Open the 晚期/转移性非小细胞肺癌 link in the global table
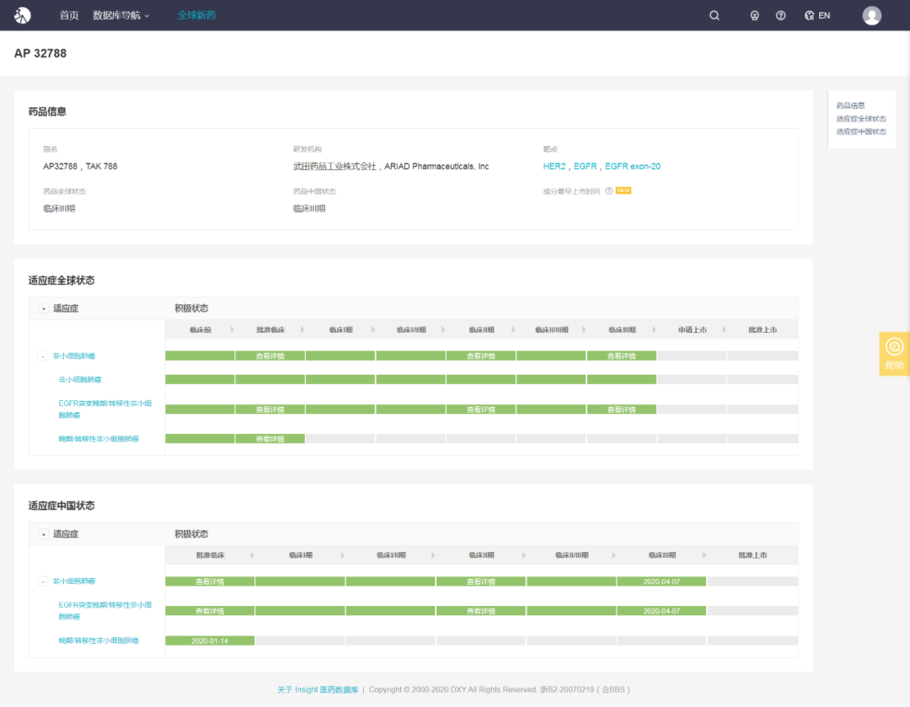910x707 pixels. (98, 439)
